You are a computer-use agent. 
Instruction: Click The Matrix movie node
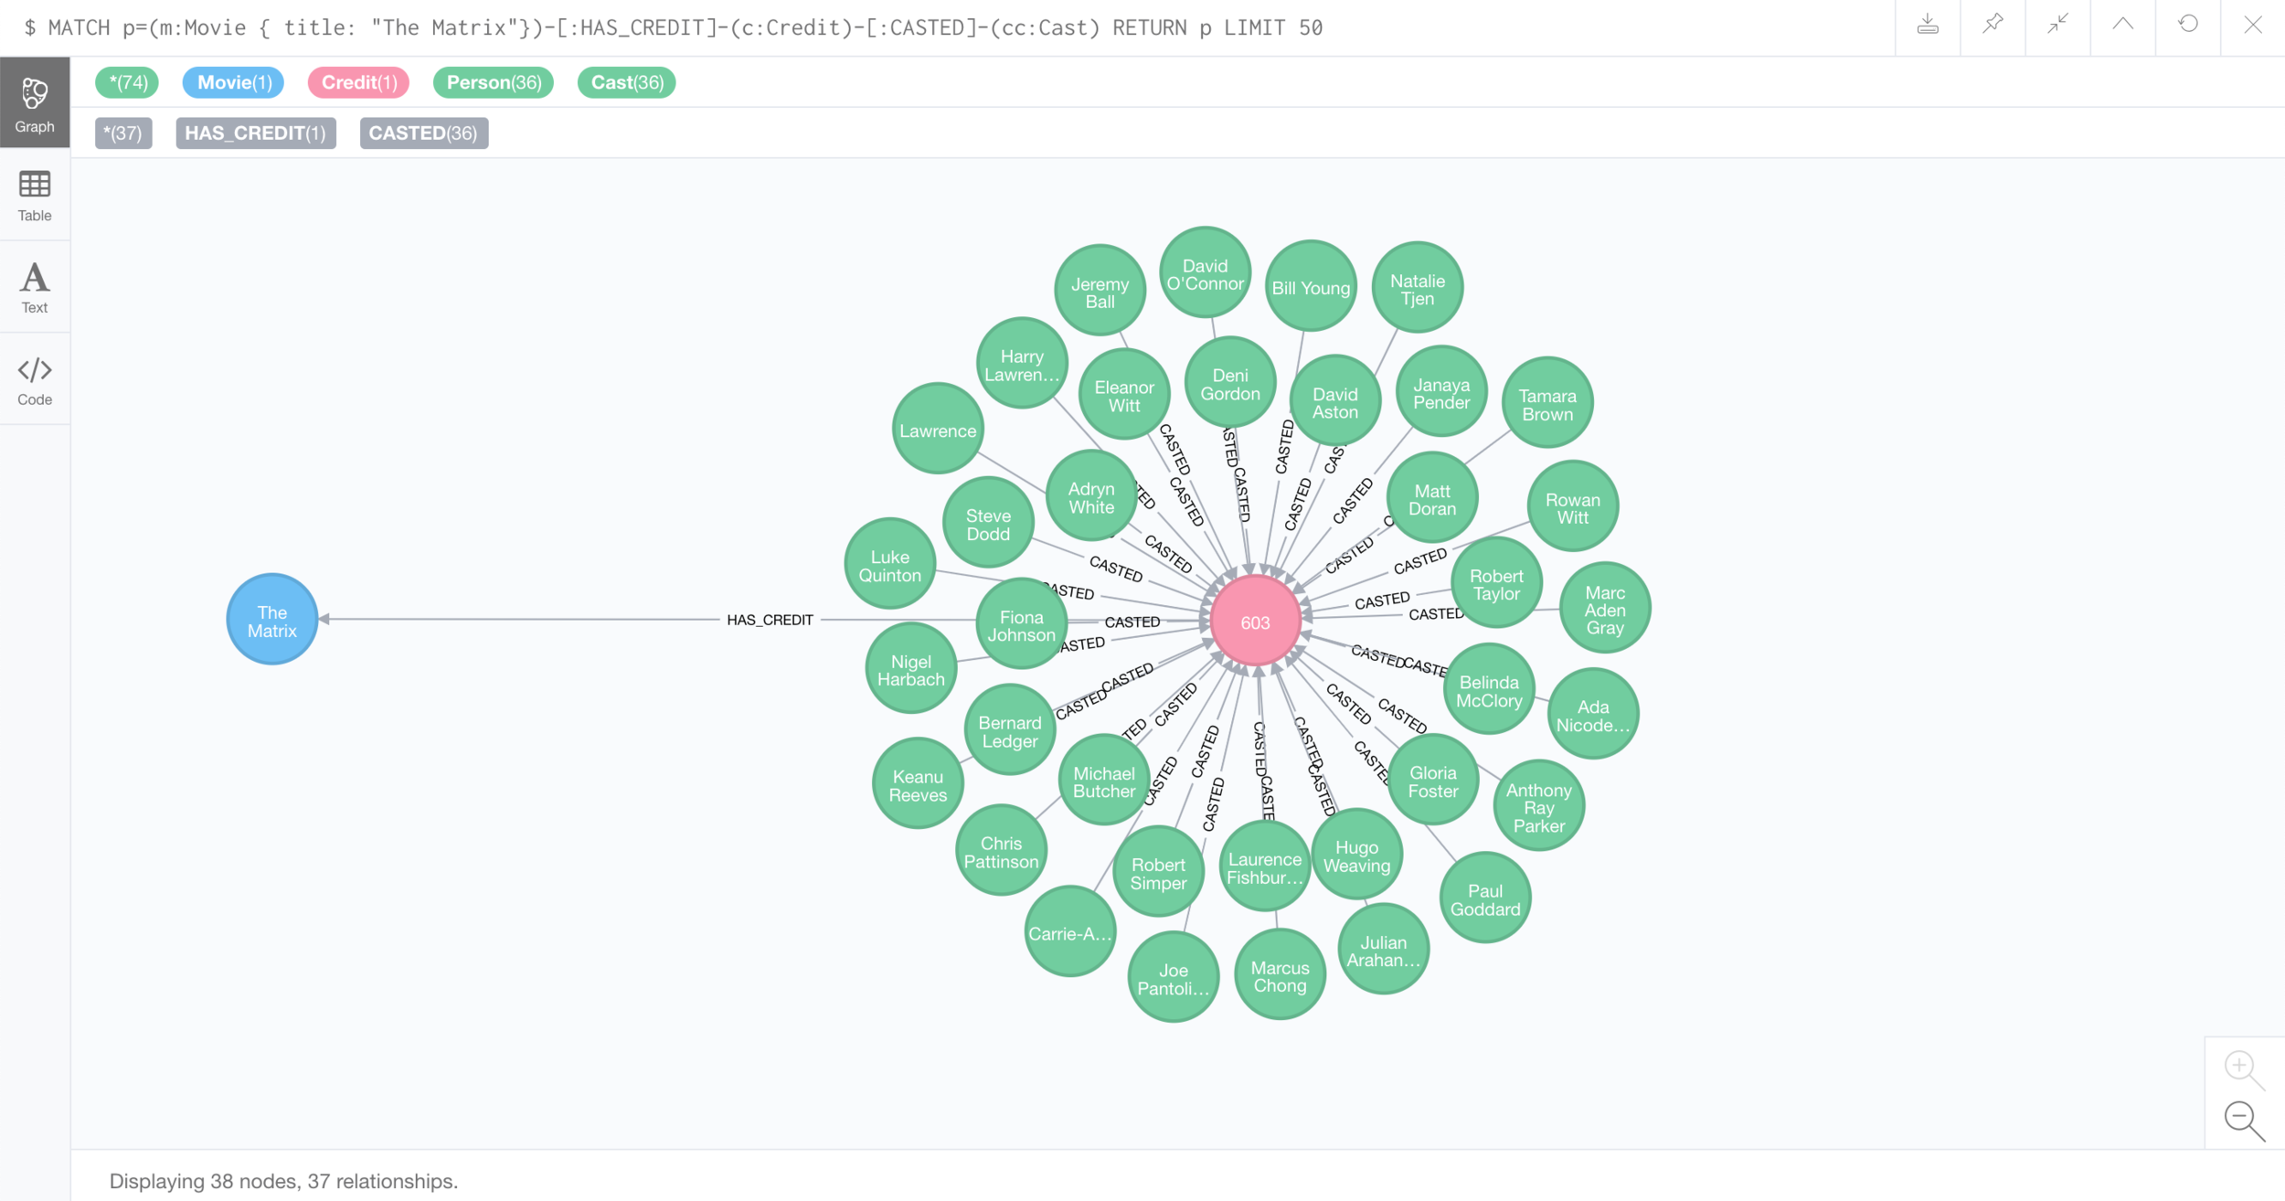pos(272,621)
